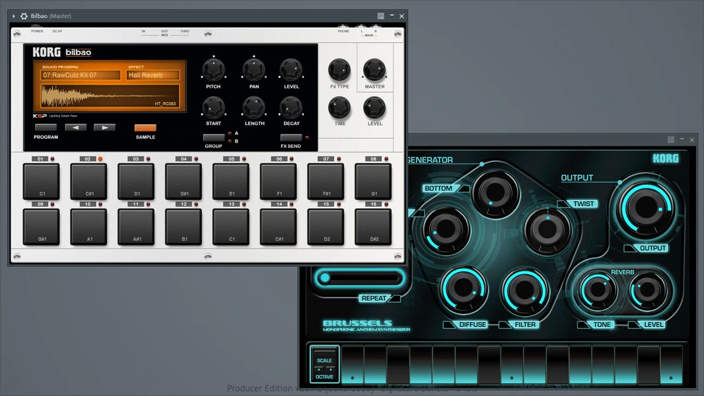Click the DECAY knob in Bilbao
The height and width of the screenshot is (396, 704).
[x=291, y=107]
